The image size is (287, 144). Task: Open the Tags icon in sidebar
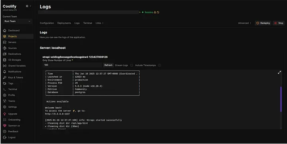5,83
